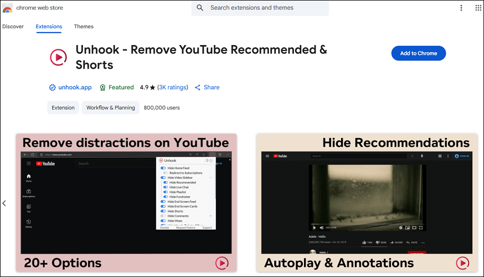Click the rating star icon

(x=152, y=87)
